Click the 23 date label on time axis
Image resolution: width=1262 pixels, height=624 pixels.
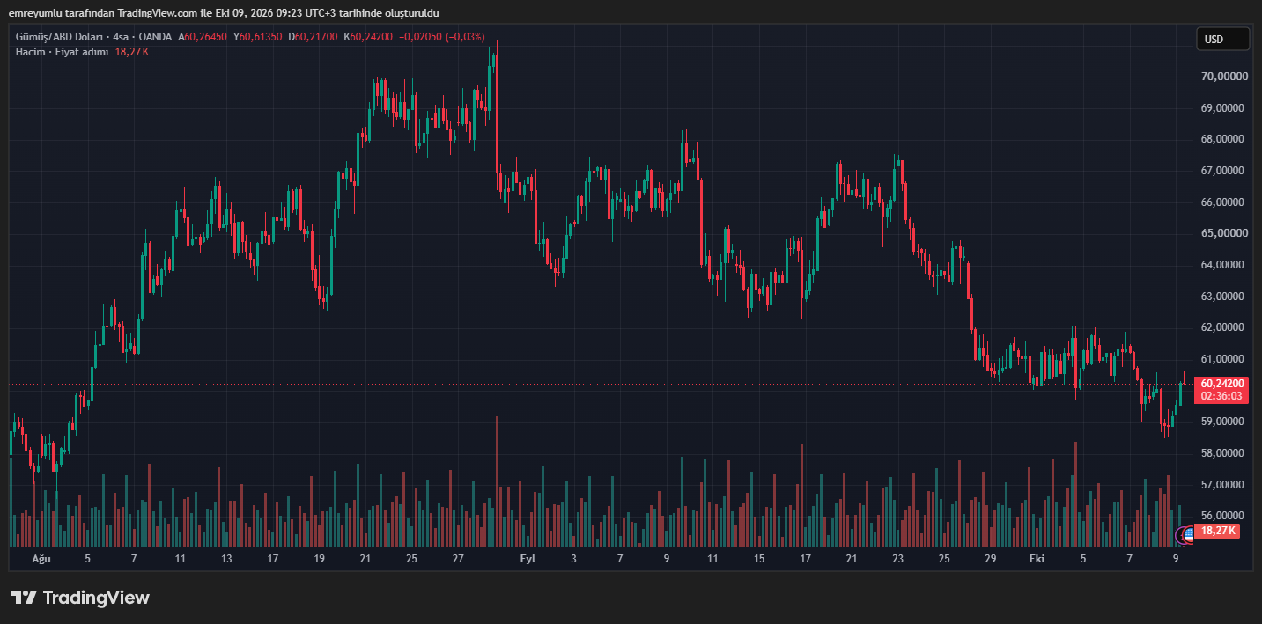pyautogui.click(x=897, y=559)
